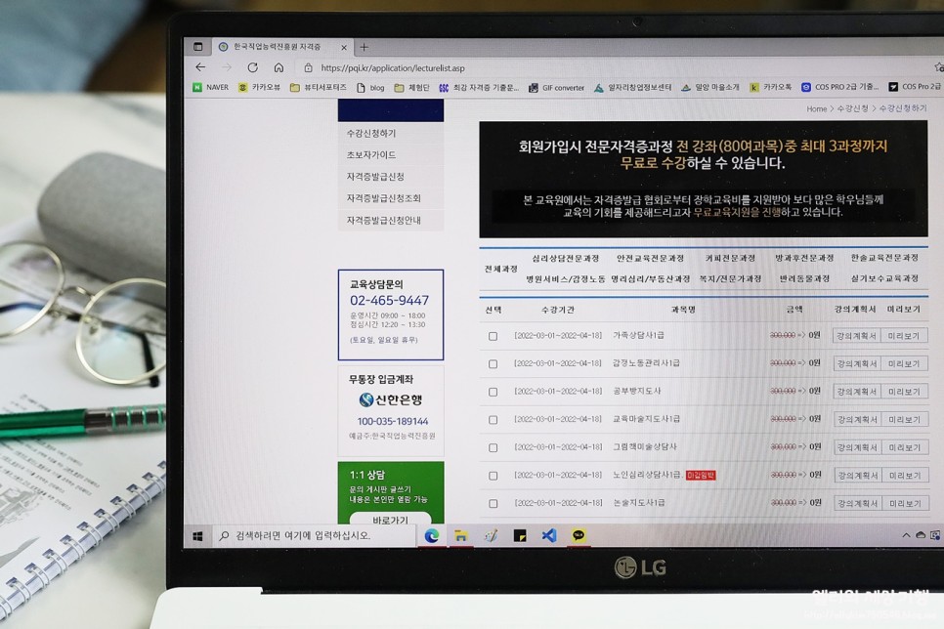This screenshot has height=629, width=944.
Task: Click Home in the breadcrumb
Action: coord(816,109)
